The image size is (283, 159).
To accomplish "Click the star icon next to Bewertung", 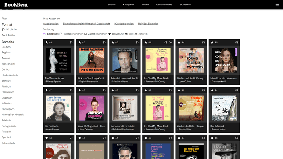I will (x=110, y=34).
